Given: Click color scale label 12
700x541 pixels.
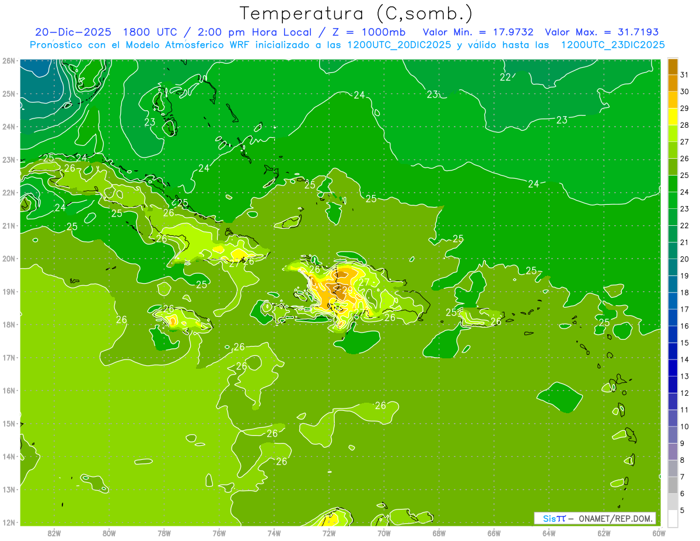Looking at the screenshot, I should click(684, 393).
